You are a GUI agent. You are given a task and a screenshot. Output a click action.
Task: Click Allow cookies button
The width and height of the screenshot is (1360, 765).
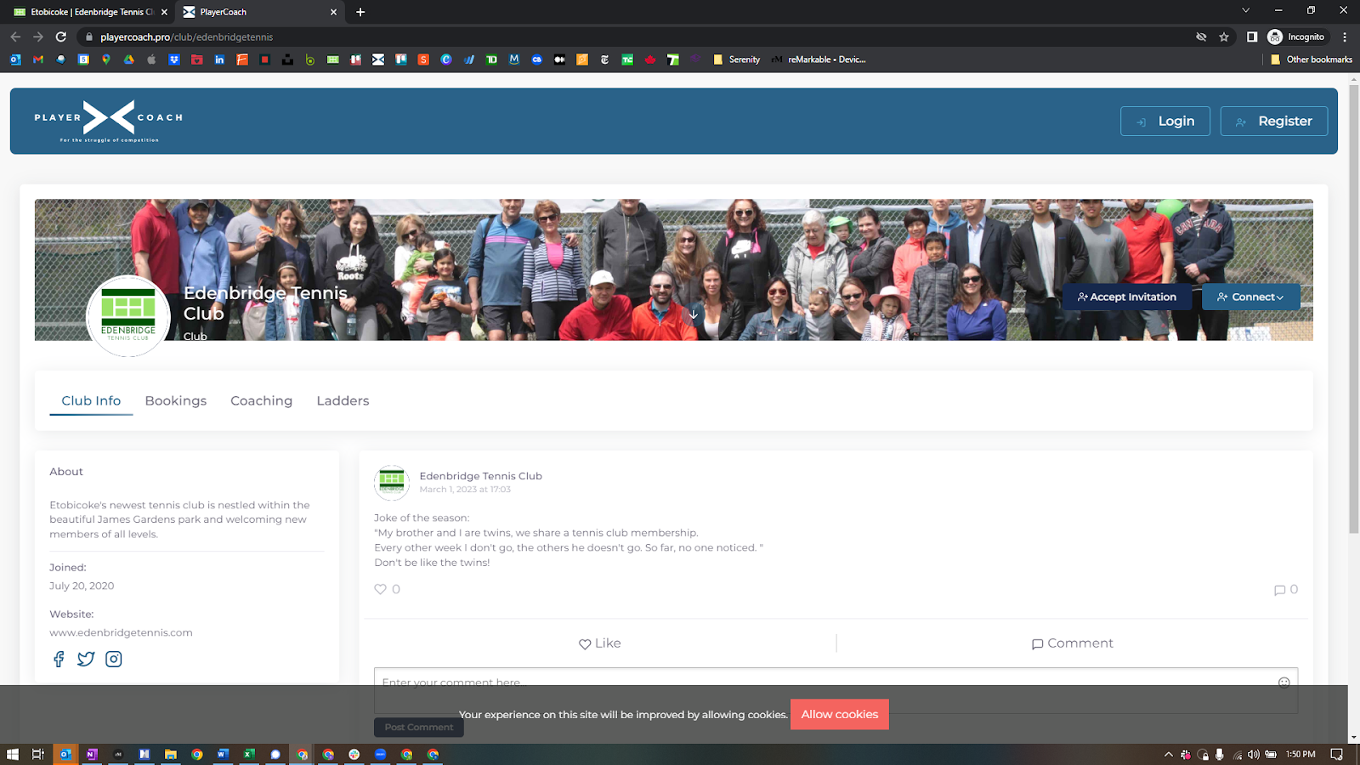[x=840, y=714]
